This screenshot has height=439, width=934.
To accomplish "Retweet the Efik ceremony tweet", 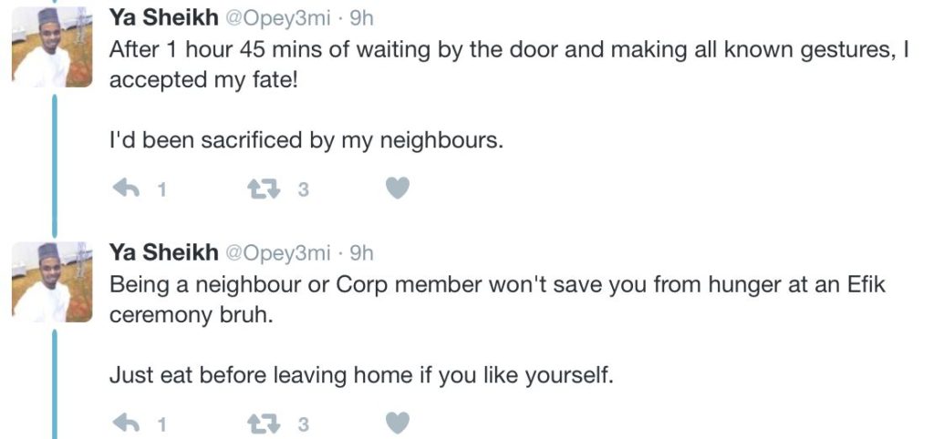I will pyautogui.click(x=265, y=424).
